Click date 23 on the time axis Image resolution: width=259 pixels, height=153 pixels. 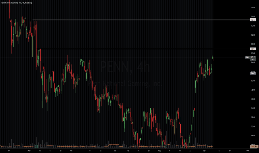tap(190, 151)
